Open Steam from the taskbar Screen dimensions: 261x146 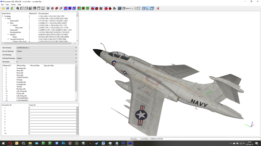(x=97, y=143)
